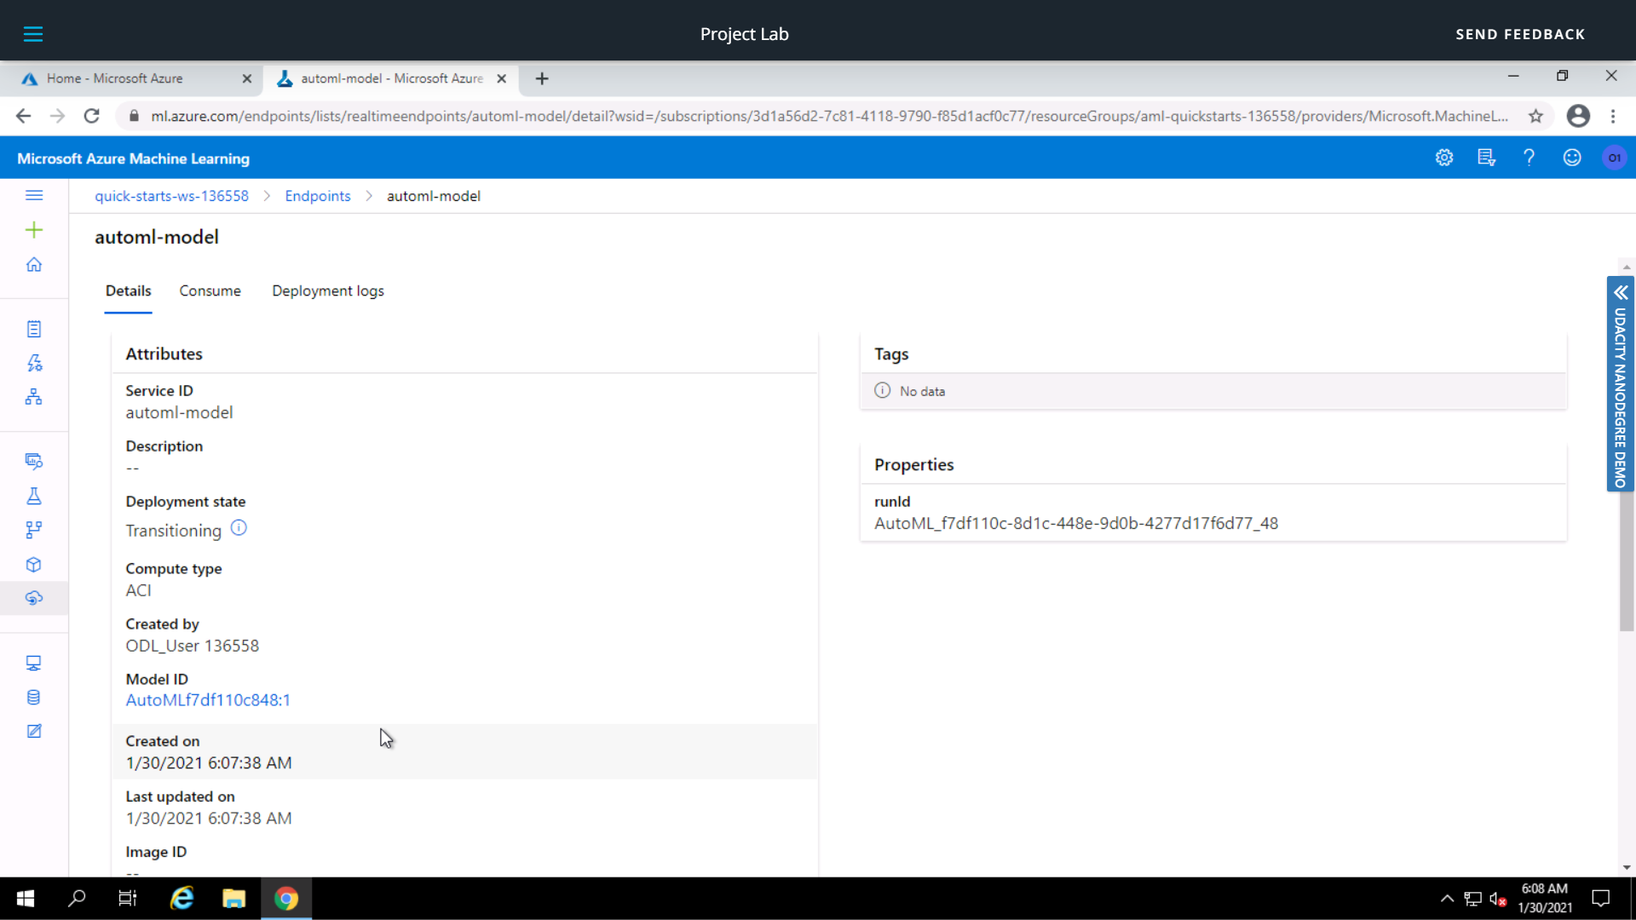Open the Notebooks section in the sidebar

34,328
